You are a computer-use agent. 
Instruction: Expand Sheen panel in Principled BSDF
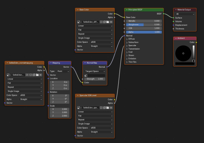pyautogui.click(x=127, y=55)
